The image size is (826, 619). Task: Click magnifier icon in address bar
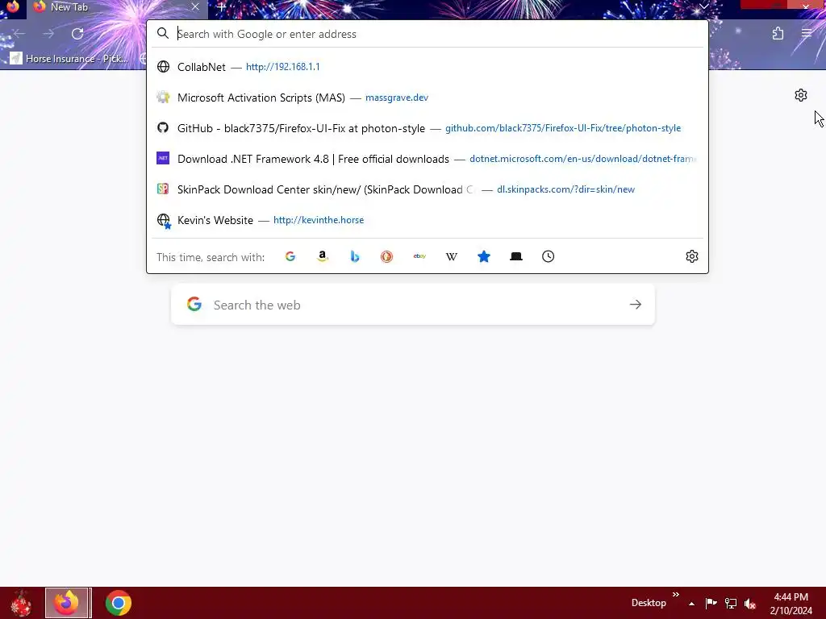click(163, 34)
